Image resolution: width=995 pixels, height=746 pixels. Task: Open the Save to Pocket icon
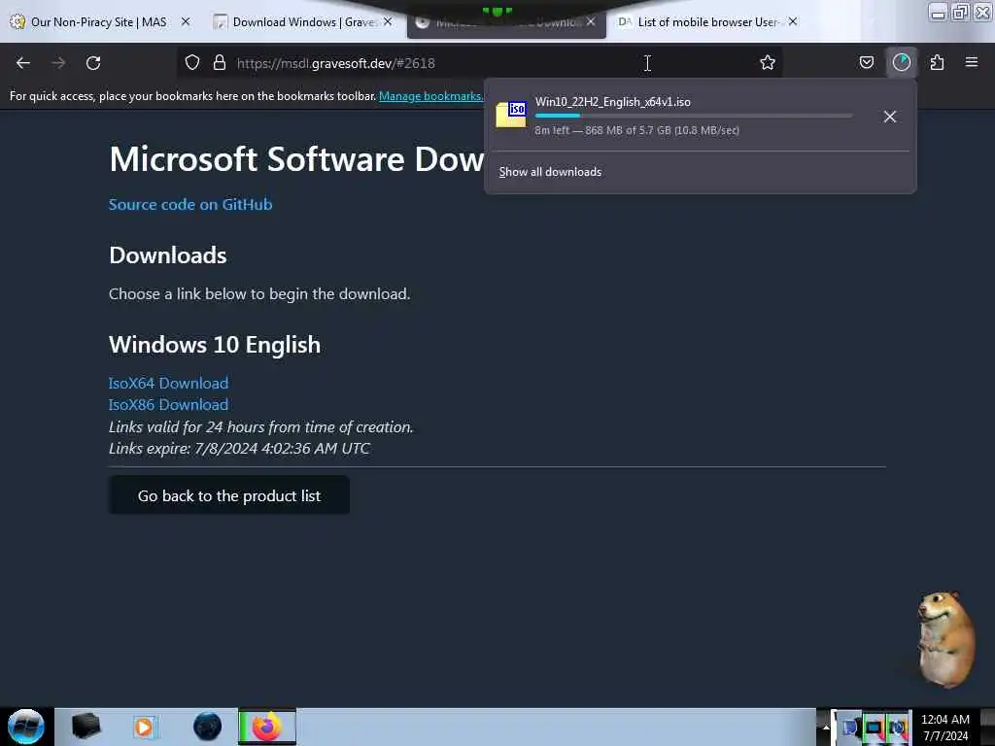(x=866, y=63)
